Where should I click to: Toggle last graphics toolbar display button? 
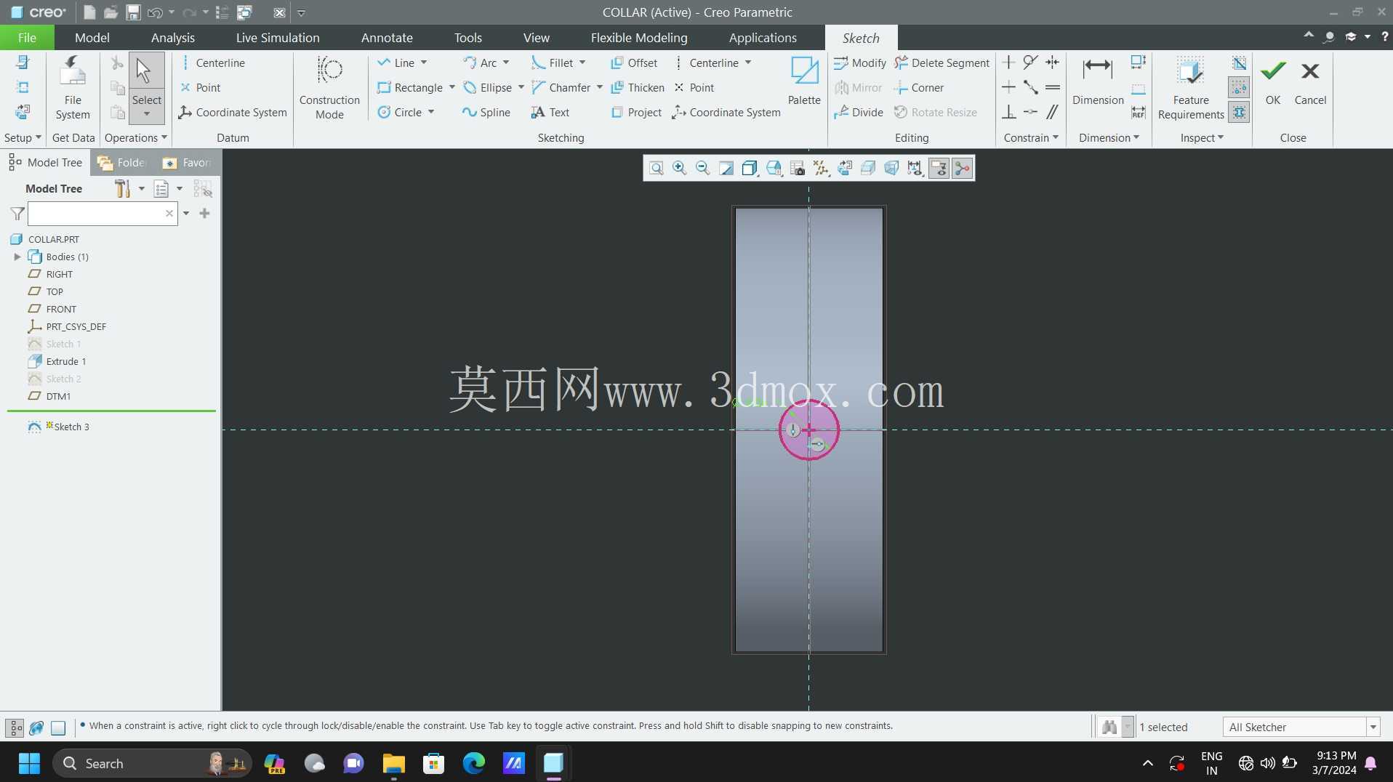963,169
